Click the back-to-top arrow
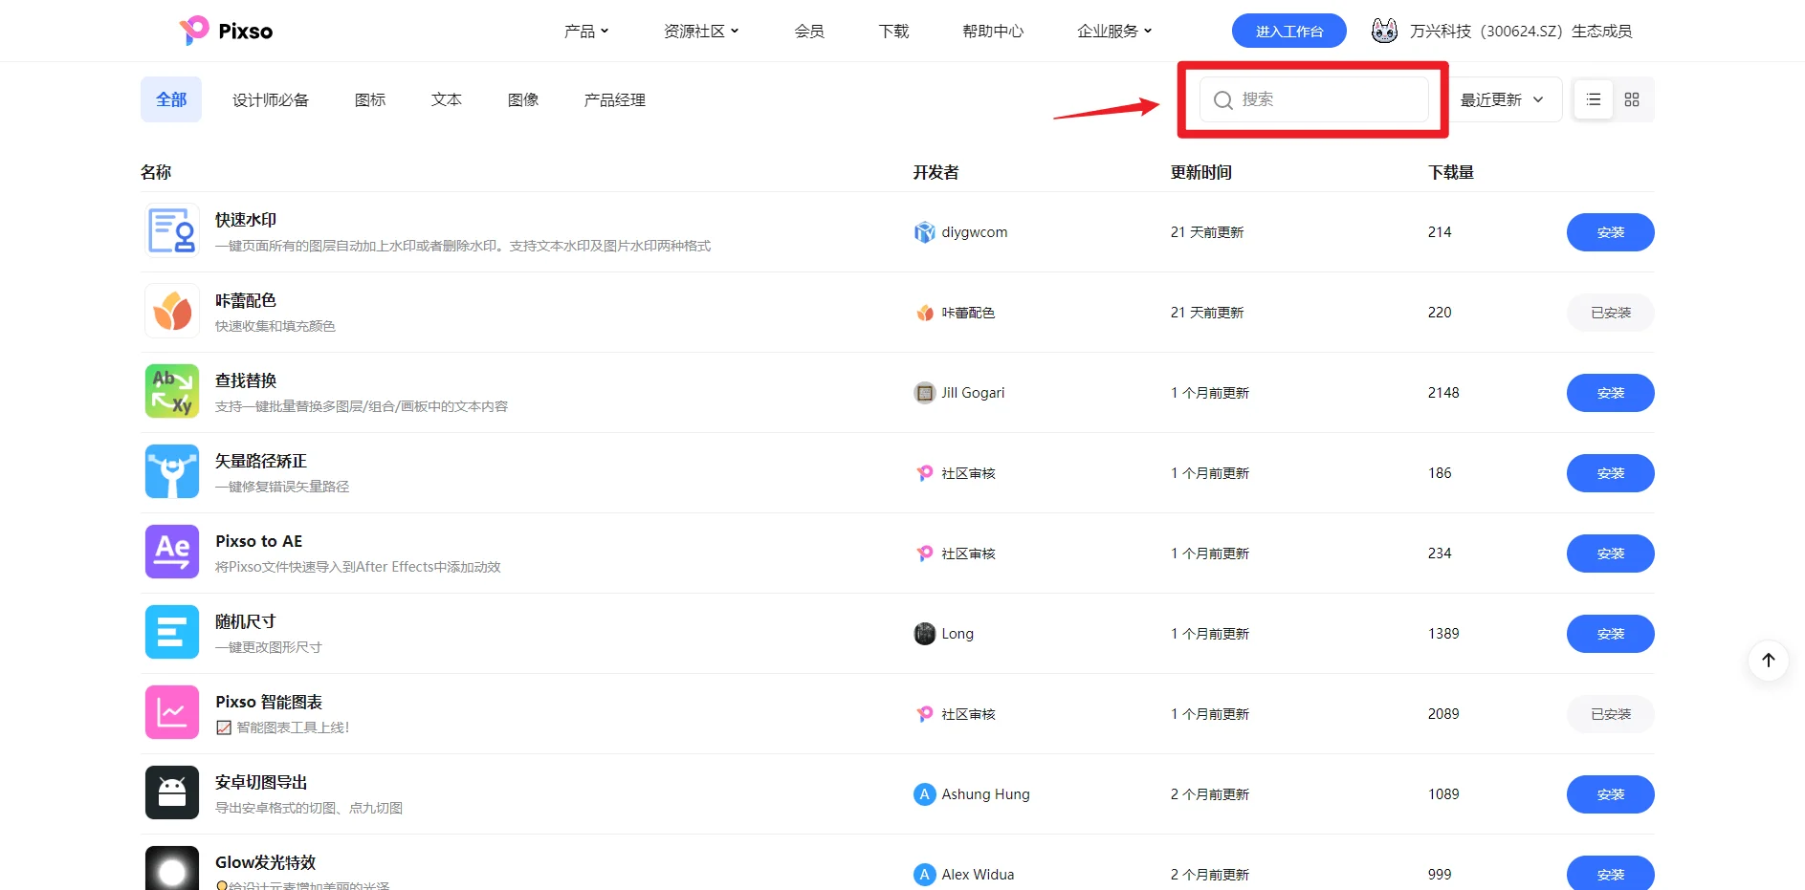Image resolution: width=1805 pixels, height=890 pixels. (1769, 661)
